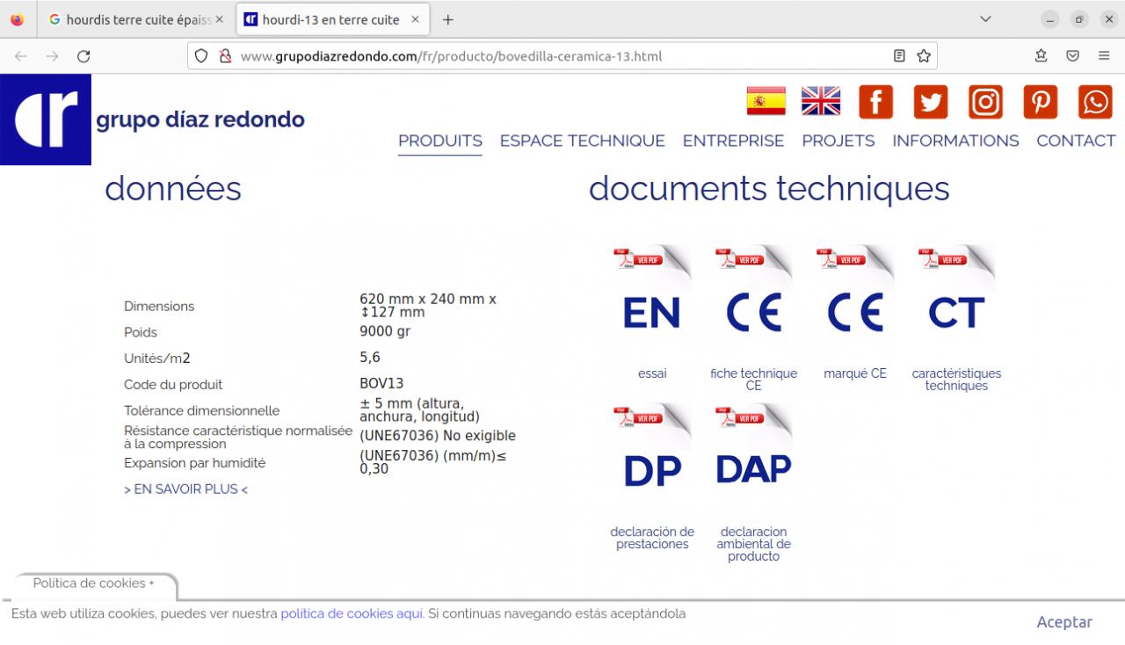Click the marqué CE label
The image size is (1125, 645).
855,373
